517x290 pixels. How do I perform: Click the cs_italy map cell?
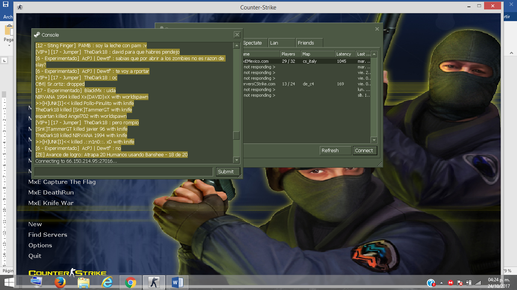(310, 61)
